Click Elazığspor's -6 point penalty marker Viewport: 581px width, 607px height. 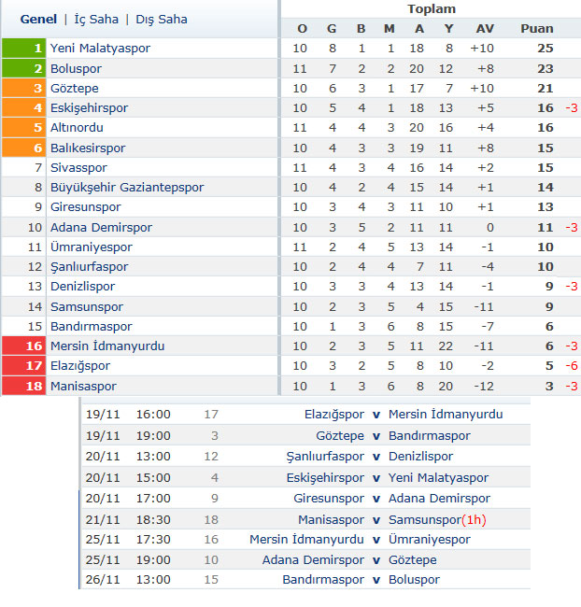(572, 366)
